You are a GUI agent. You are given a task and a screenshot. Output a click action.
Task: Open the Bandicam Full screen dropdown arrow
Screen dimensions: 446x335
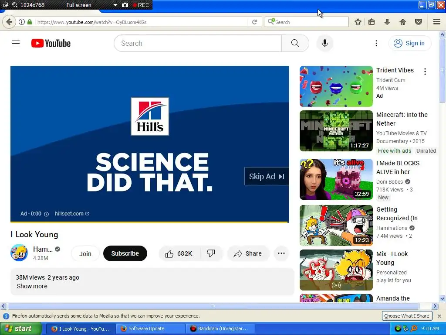(x=115, y=5)
